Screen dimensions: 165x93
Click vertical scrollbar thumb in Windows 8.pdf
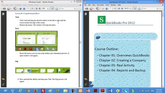(x=80, y=42)
